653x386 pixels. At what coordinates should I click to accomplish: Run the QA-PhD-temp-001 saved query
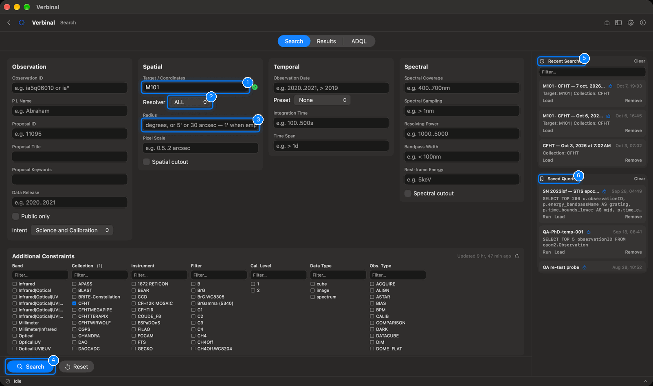[x=547, y=252]
